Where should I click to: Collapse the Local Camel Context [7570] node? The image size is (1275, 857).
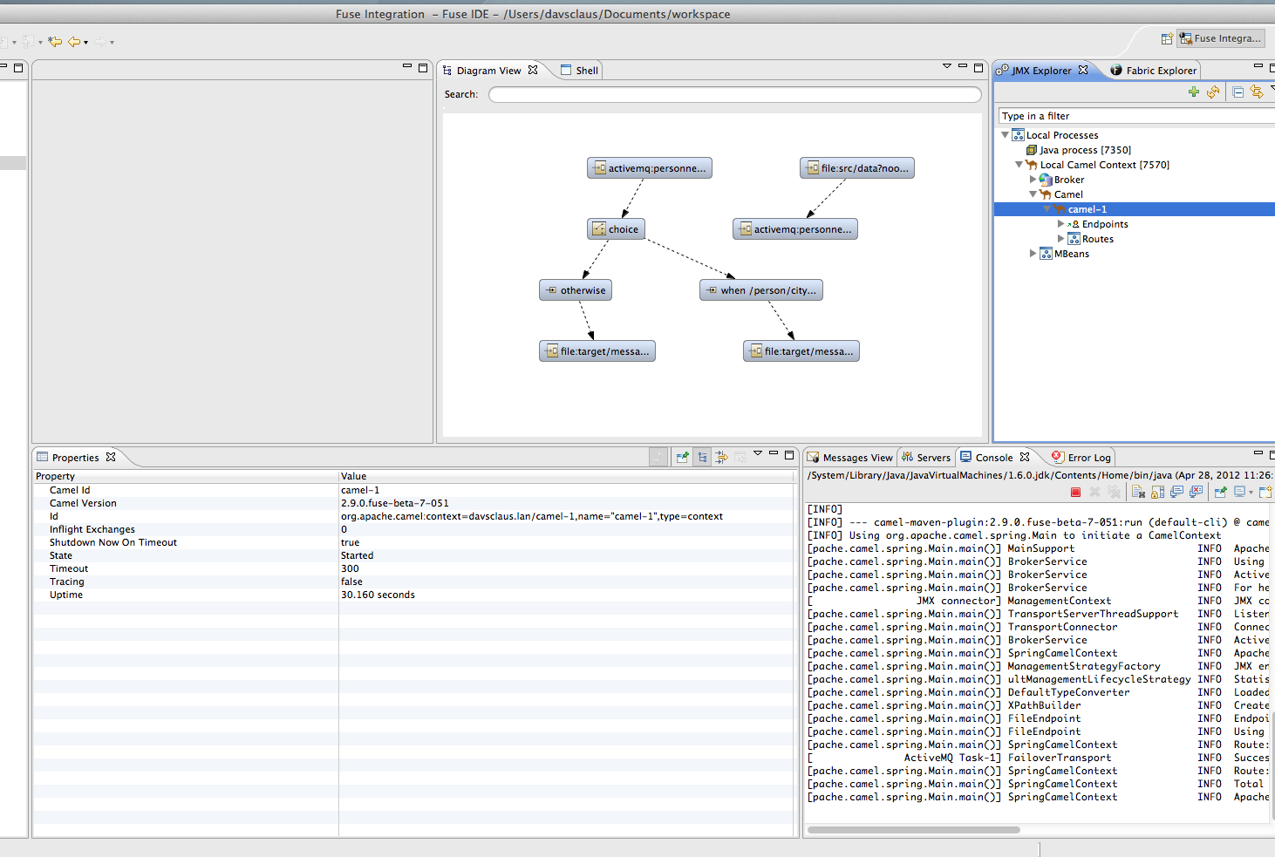pos(1019,165)
